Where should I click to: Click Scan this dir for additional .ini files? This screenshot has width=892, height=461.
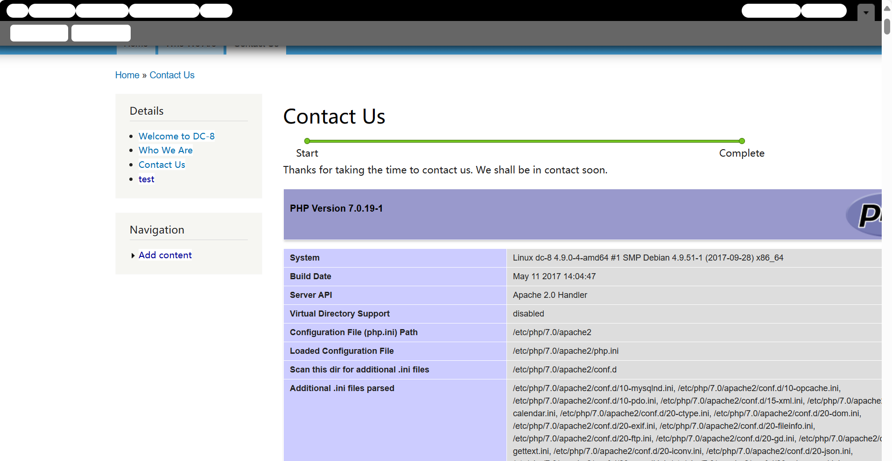[359, 370]
